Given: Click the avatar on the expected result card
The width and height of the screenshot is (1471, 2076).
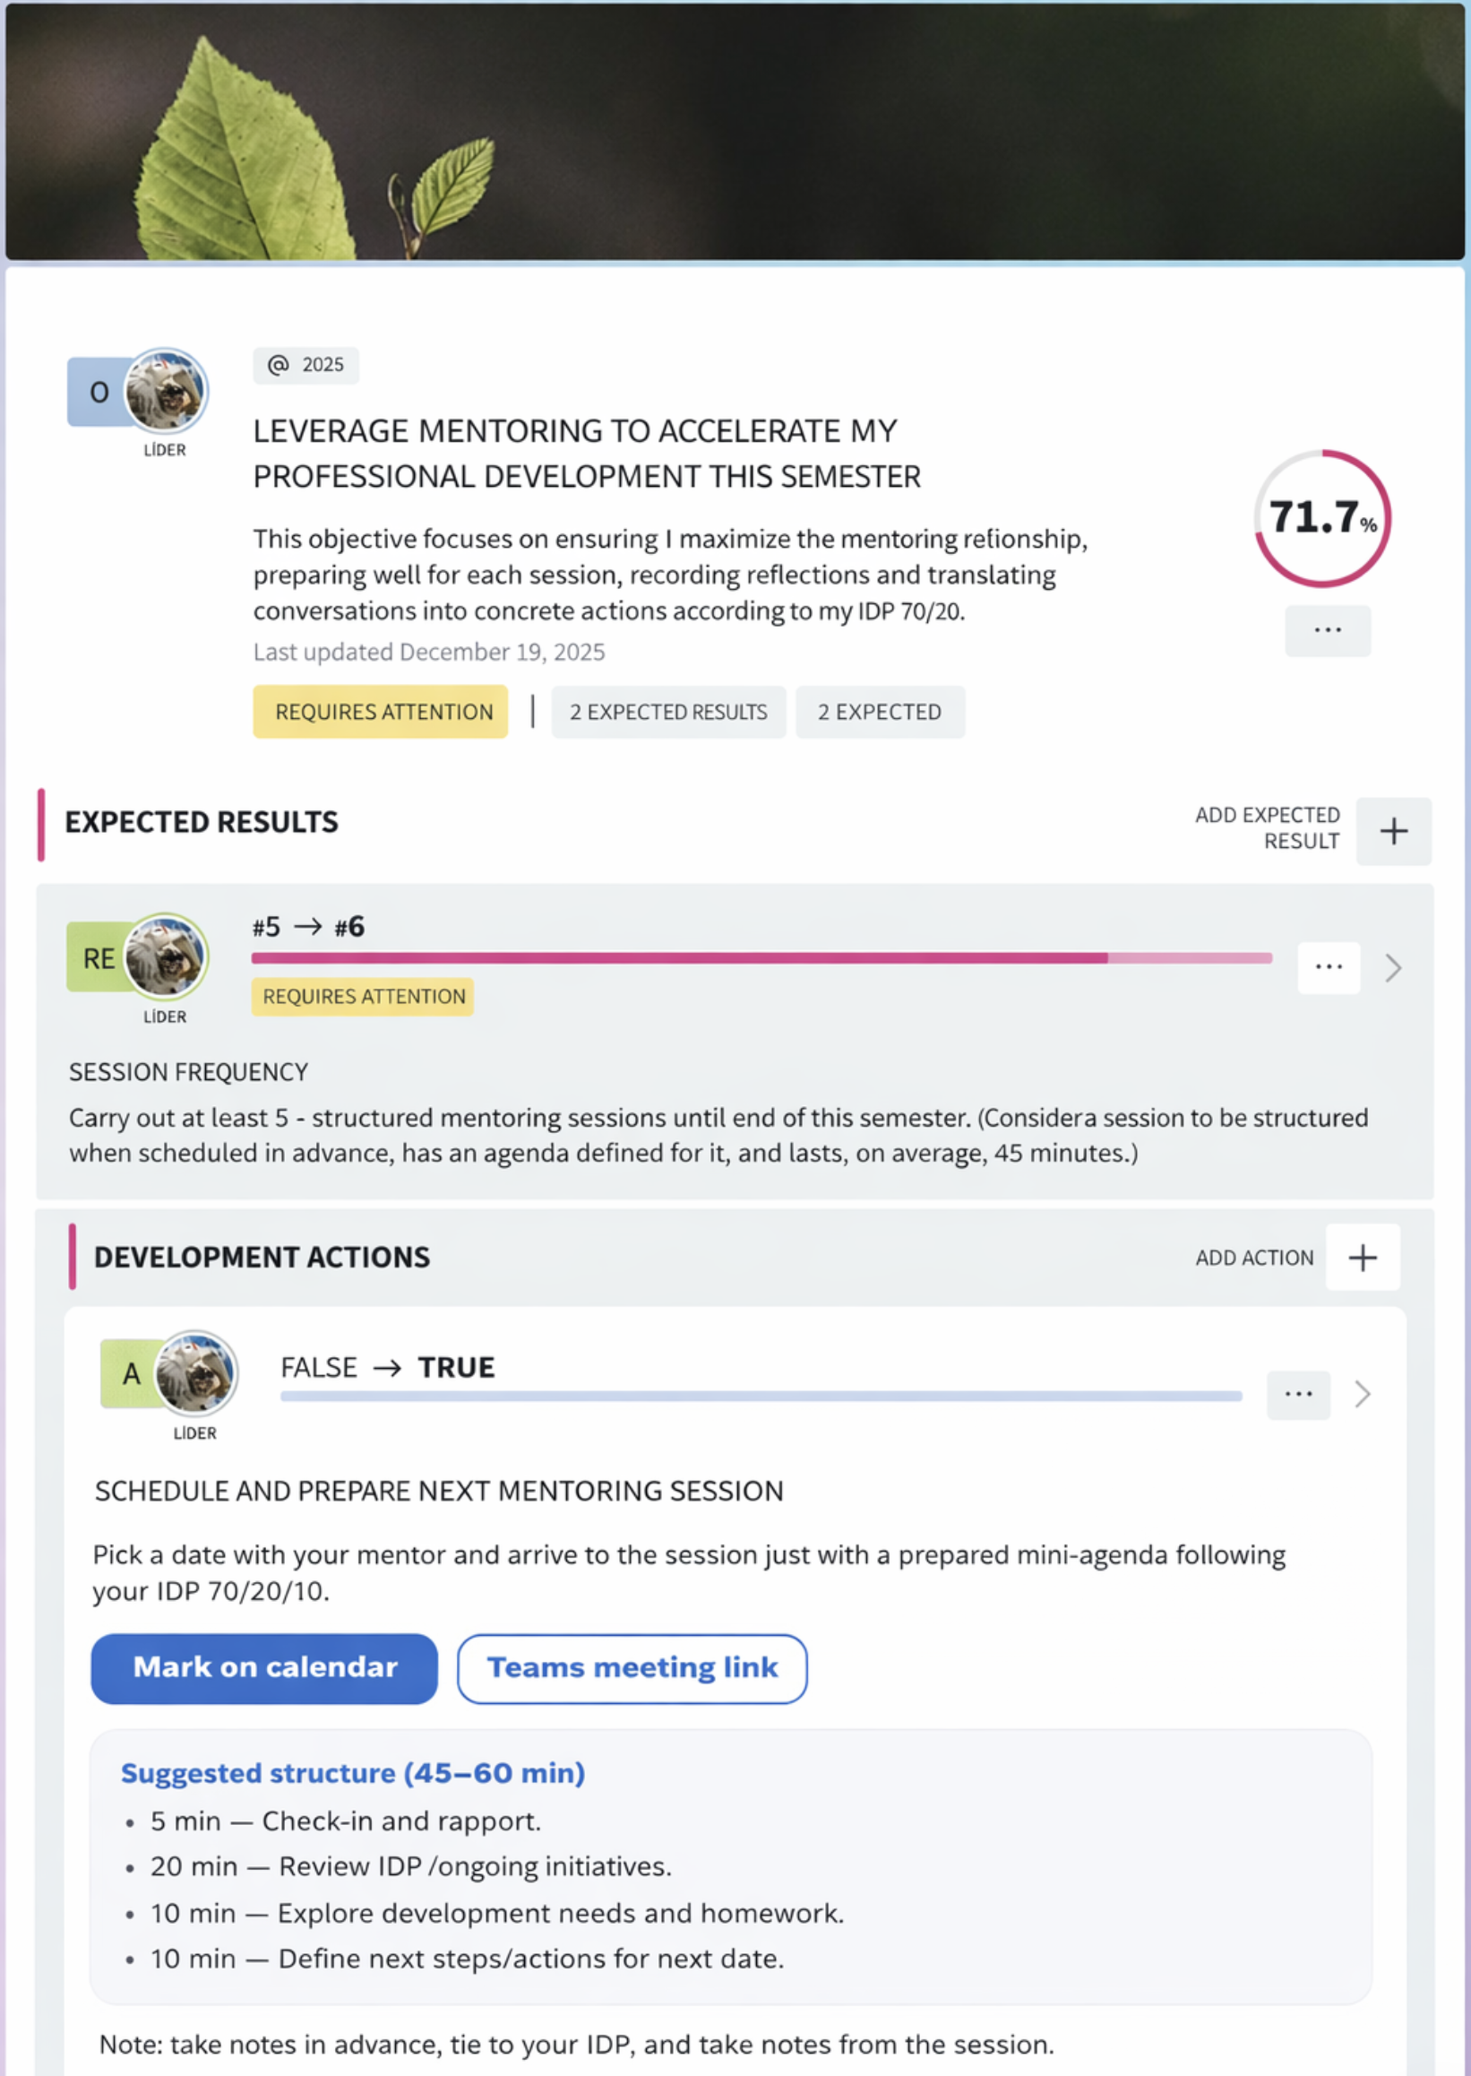Looking at the screenshot, I should [x=166, y=957].
